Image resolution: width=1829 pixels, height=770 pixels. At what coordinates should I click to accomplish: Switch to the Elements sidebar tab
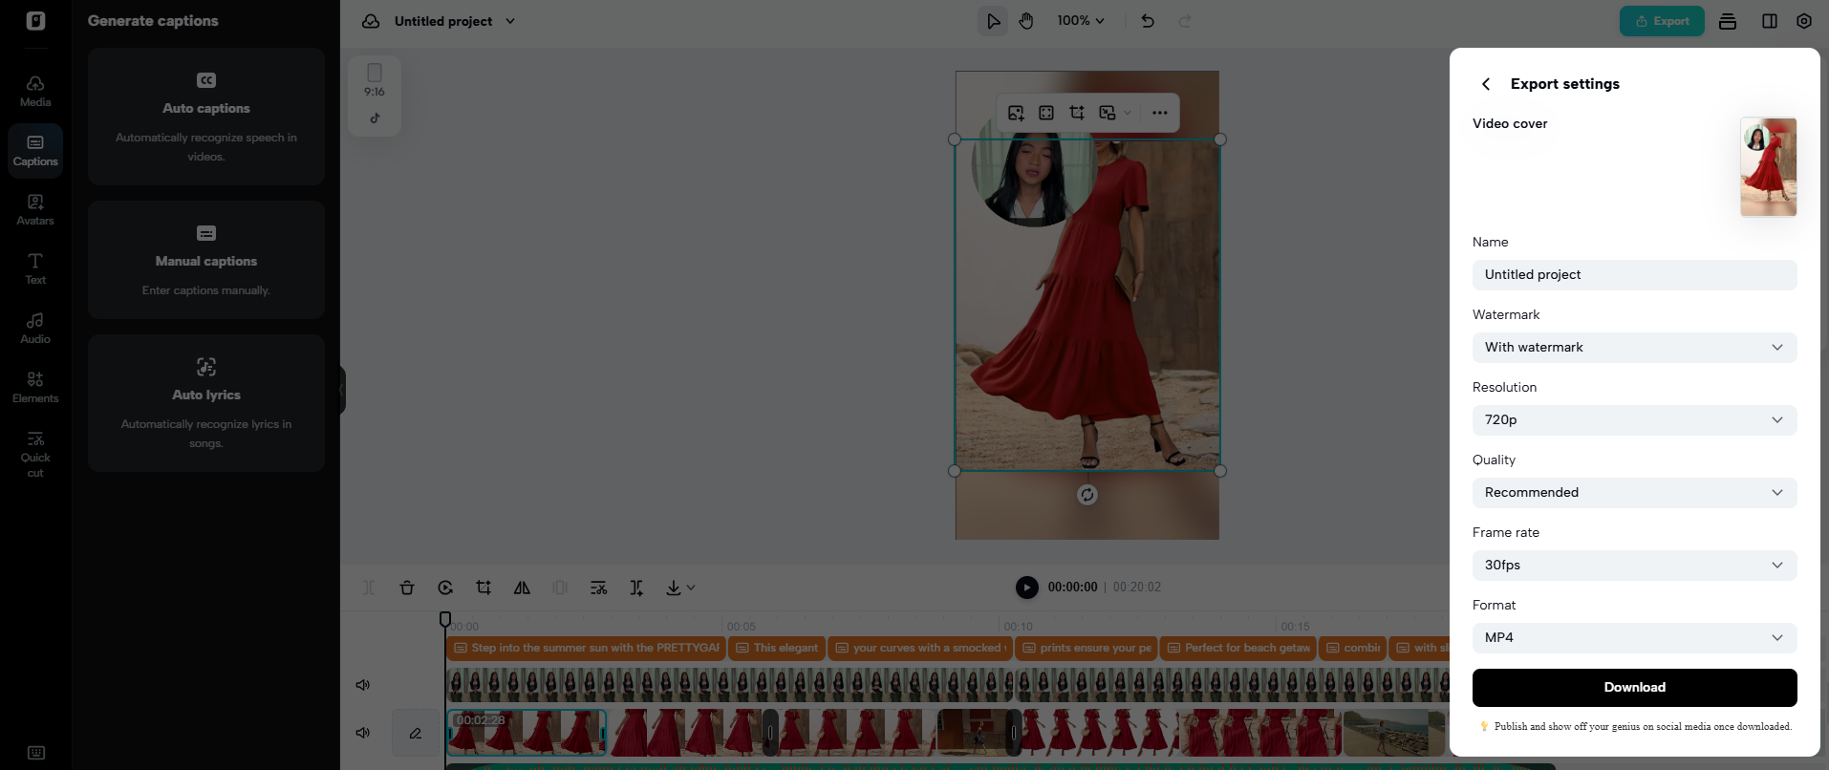(35, 387)
